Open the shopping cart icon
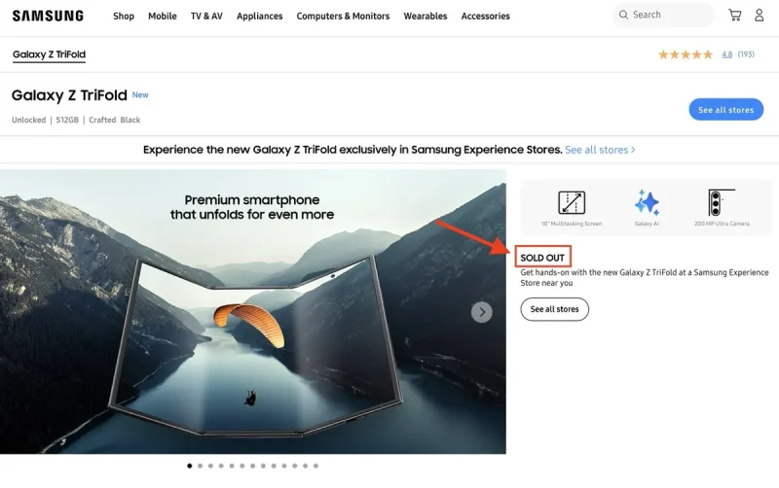This screenshot has height=488, width=779. [734, 16]
